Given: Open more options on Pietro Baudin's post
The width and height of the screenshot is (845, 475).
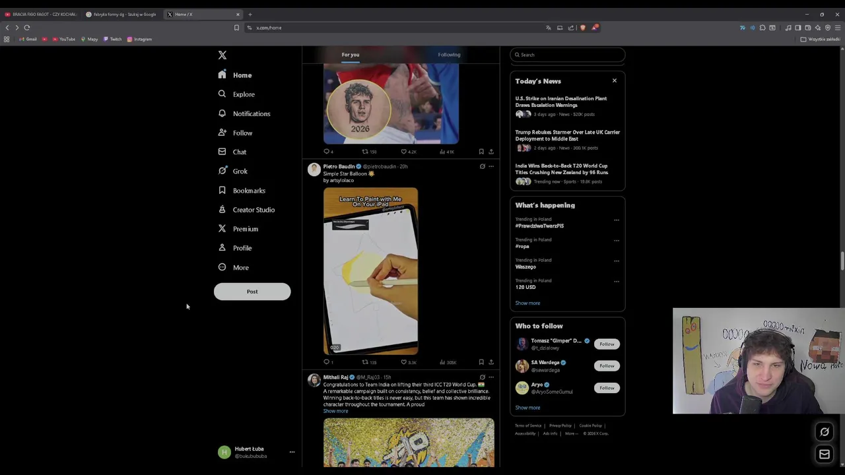Looking at the screenshot, I should (x=491, y=166).
